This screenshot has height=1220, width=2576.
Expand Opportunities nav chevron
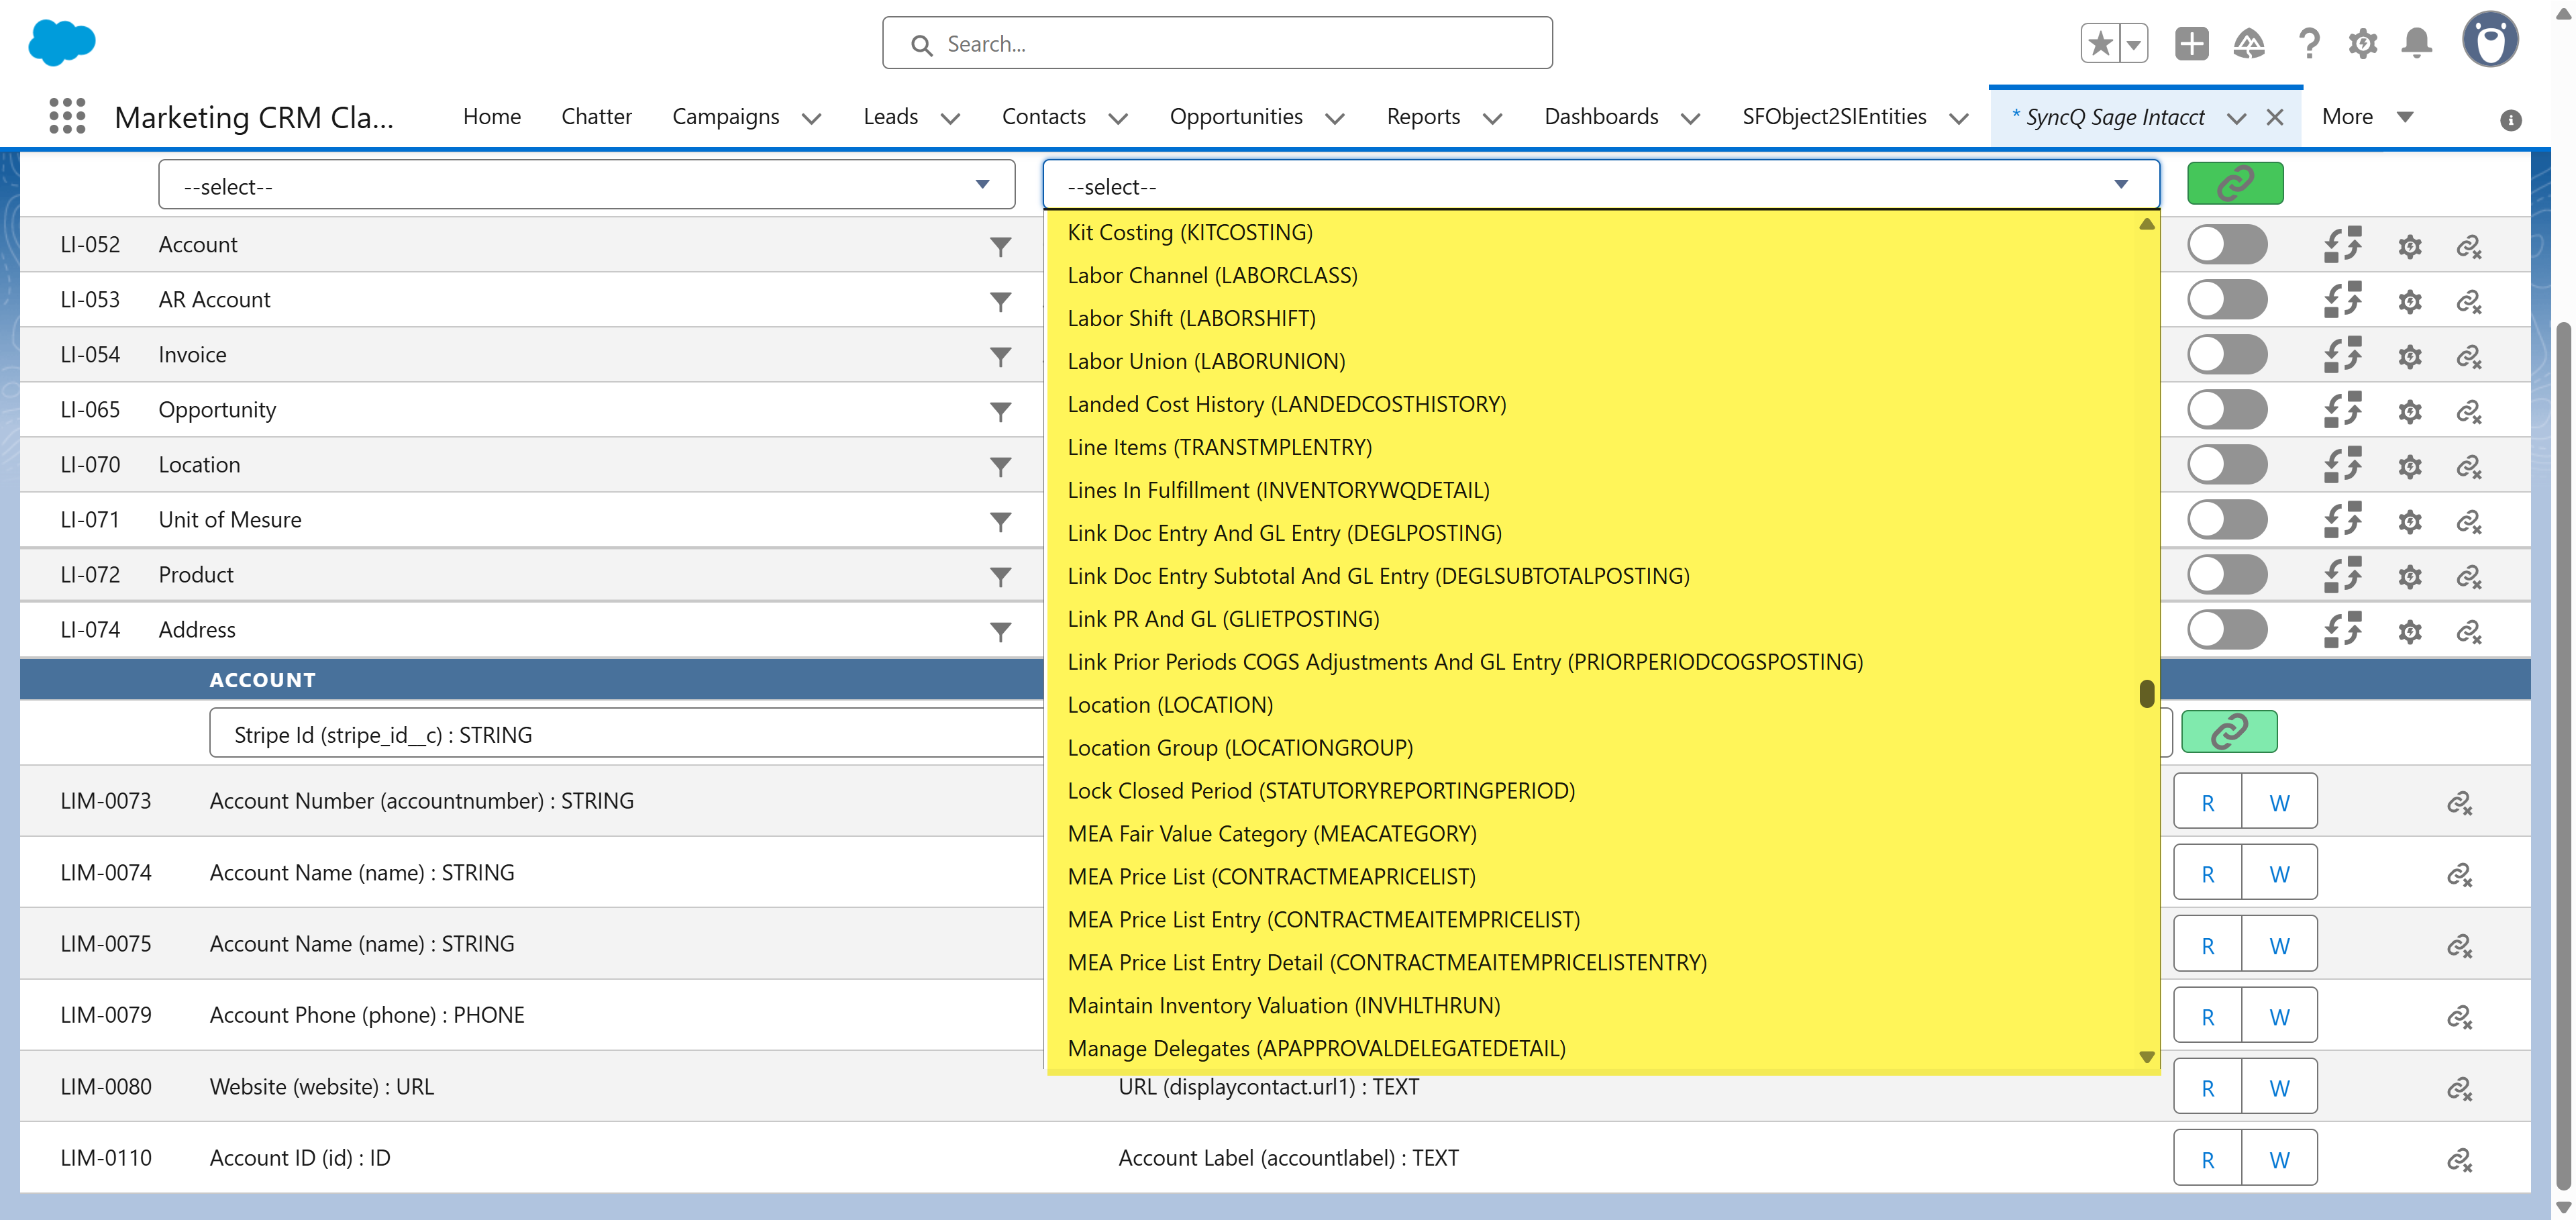point(1335,119)
